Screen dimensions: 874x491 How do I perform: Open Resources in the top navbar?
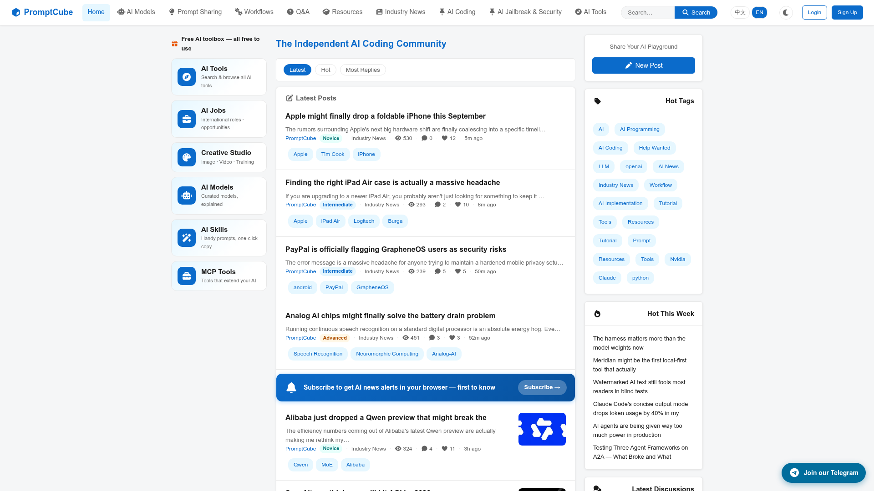[343, 12]
